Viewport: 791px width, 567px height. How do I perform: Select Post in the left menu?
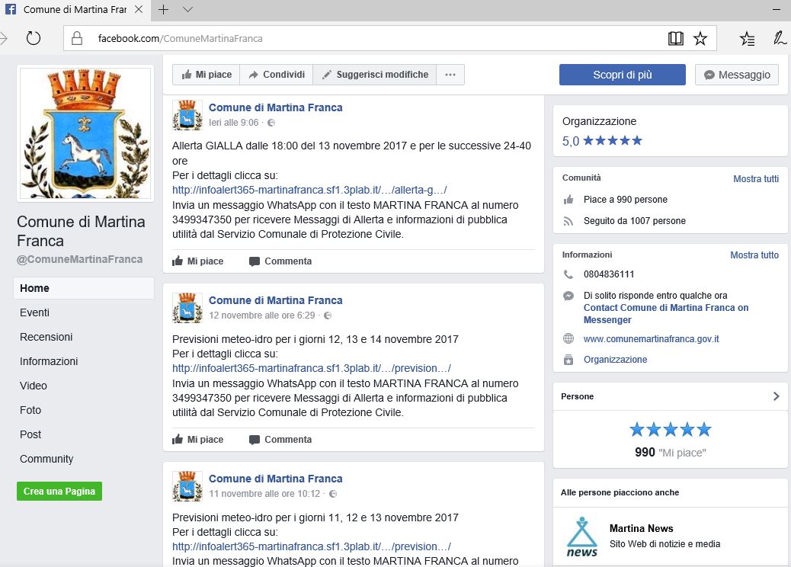[x=30, y=434]
